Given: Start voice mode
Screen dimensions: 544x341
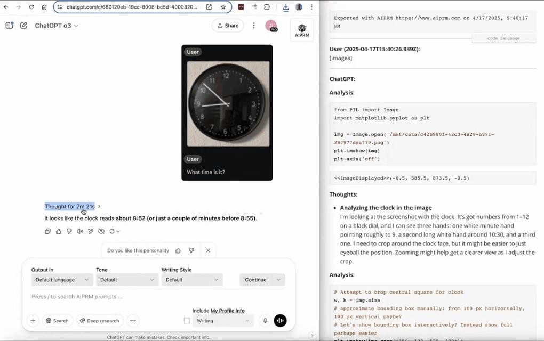Looking at the screenshot, I should [x=281, y=321].
